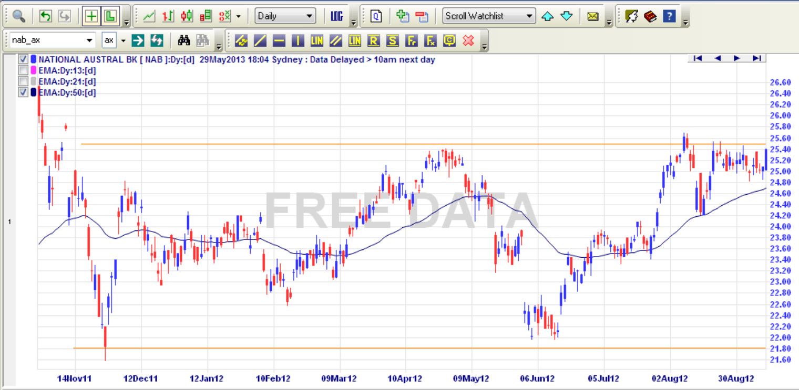The image size is (799, 390).
Task: Click the gray EMA:Dy:21 color swatch
Action: (34, 81)
